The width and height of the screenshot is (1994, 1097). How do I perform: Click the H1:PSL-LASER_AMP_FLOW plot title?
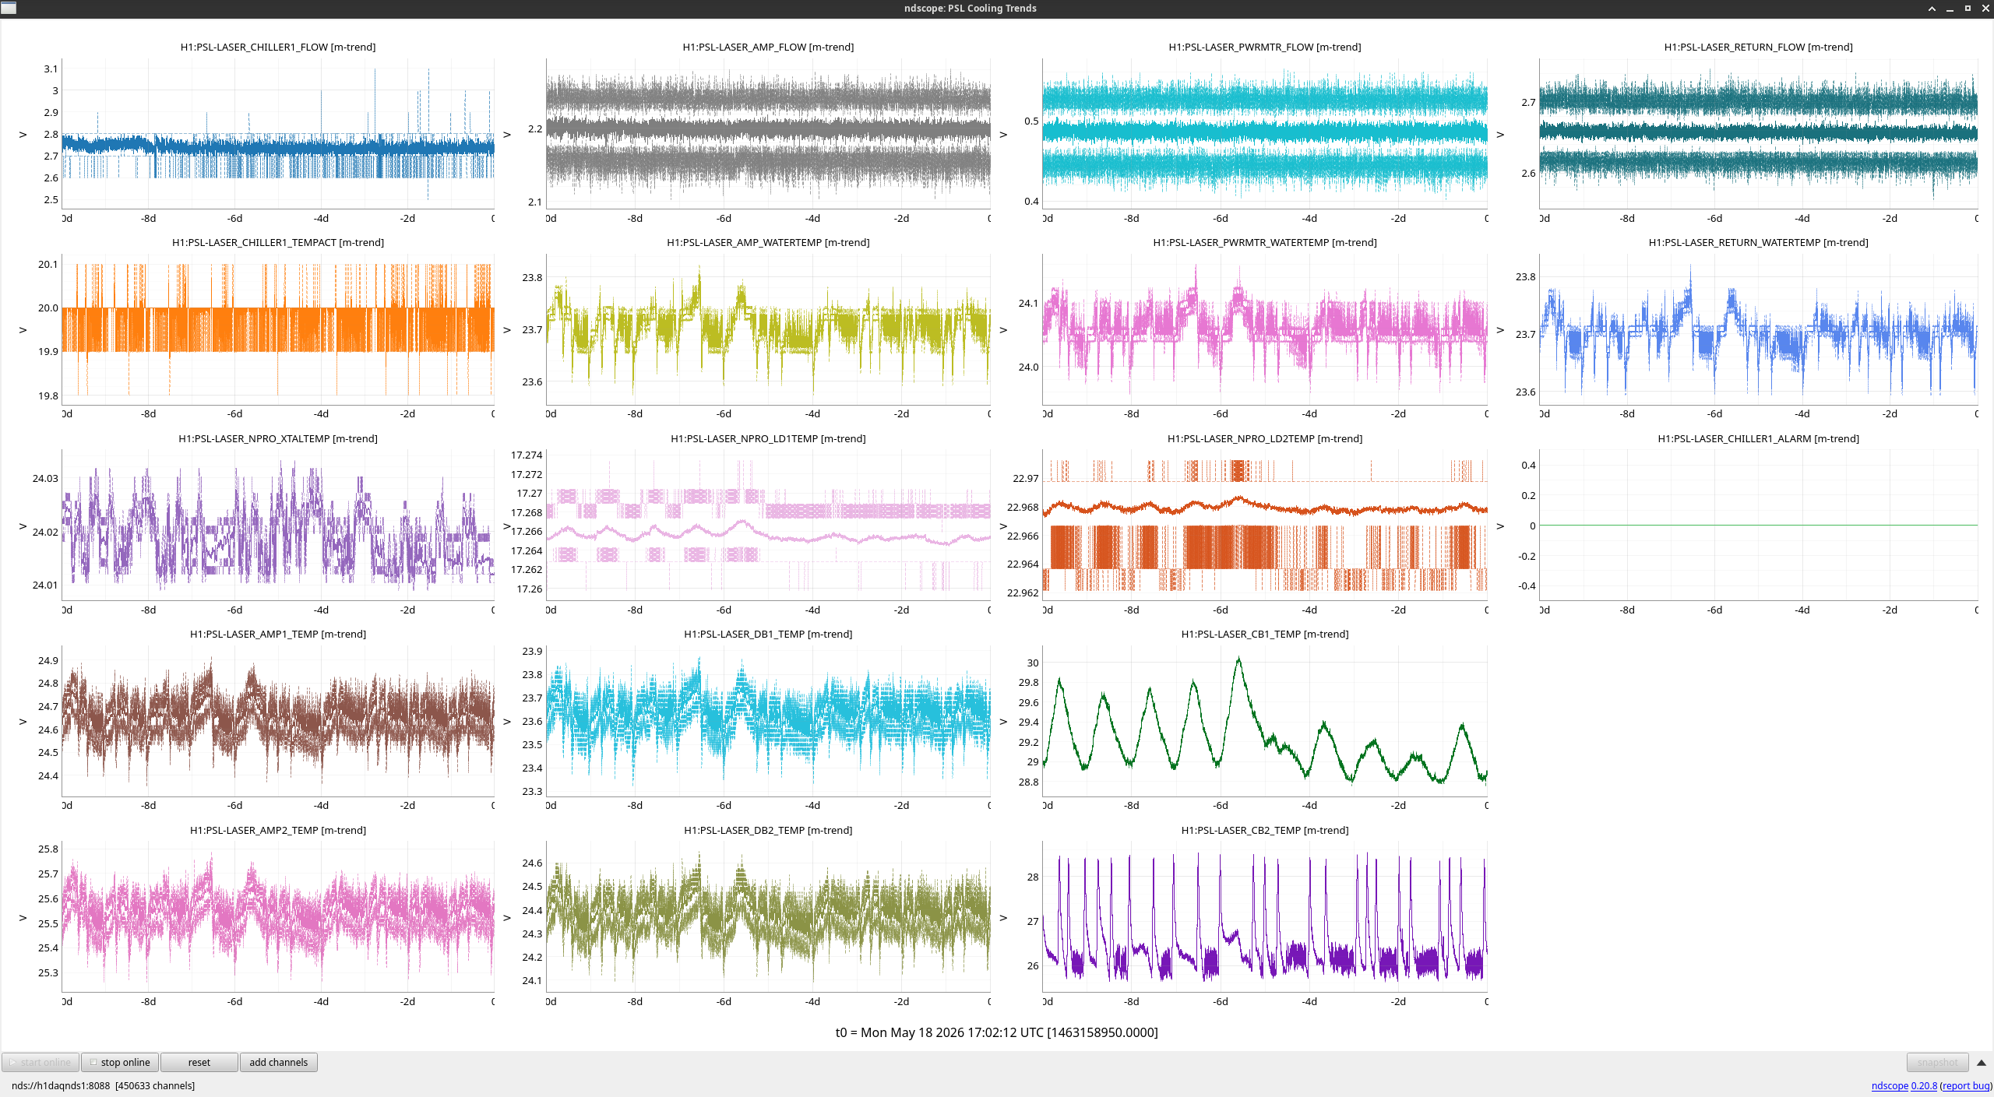click(768, 47)
